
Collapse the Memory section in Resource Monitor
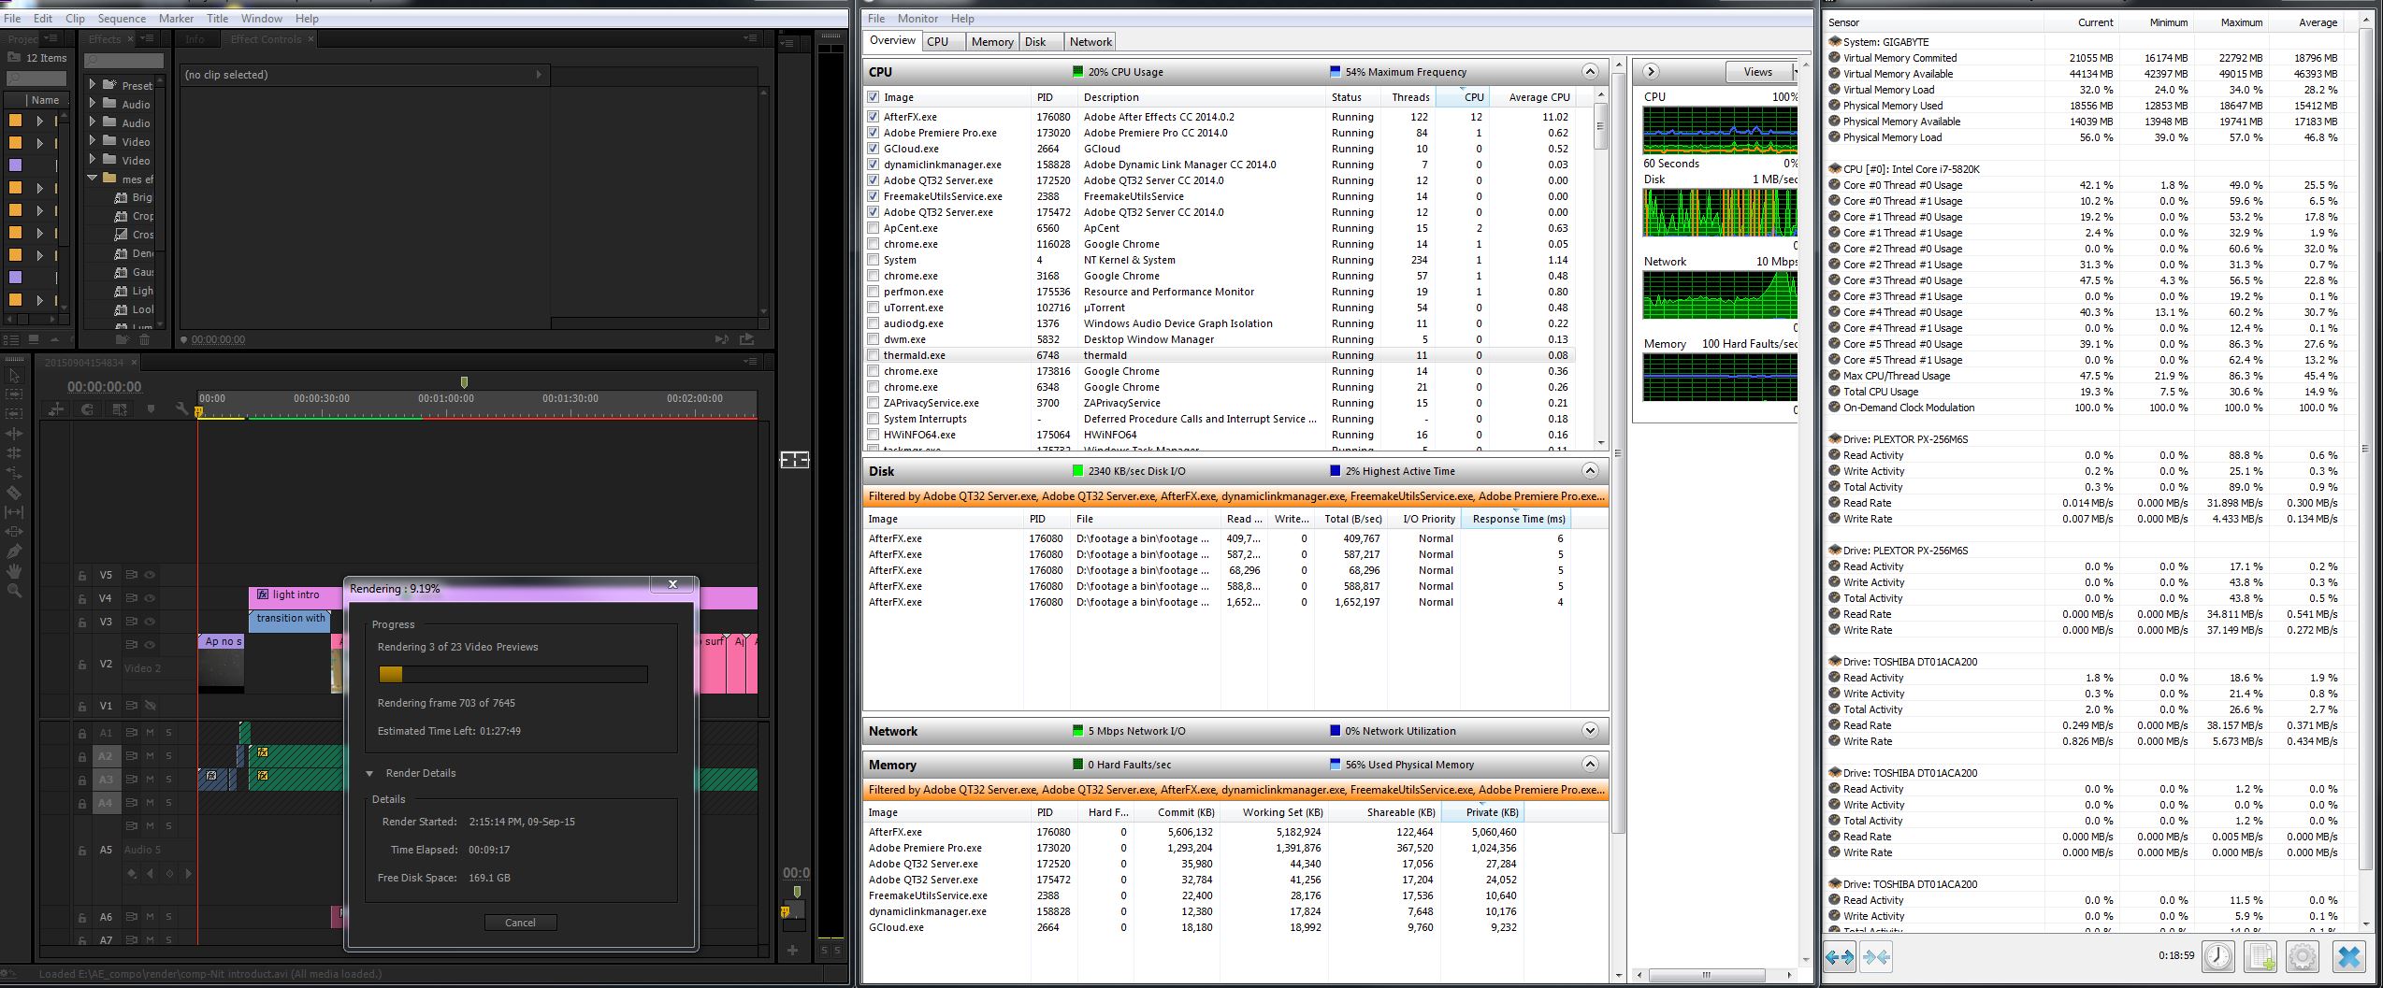[1590, 765]
